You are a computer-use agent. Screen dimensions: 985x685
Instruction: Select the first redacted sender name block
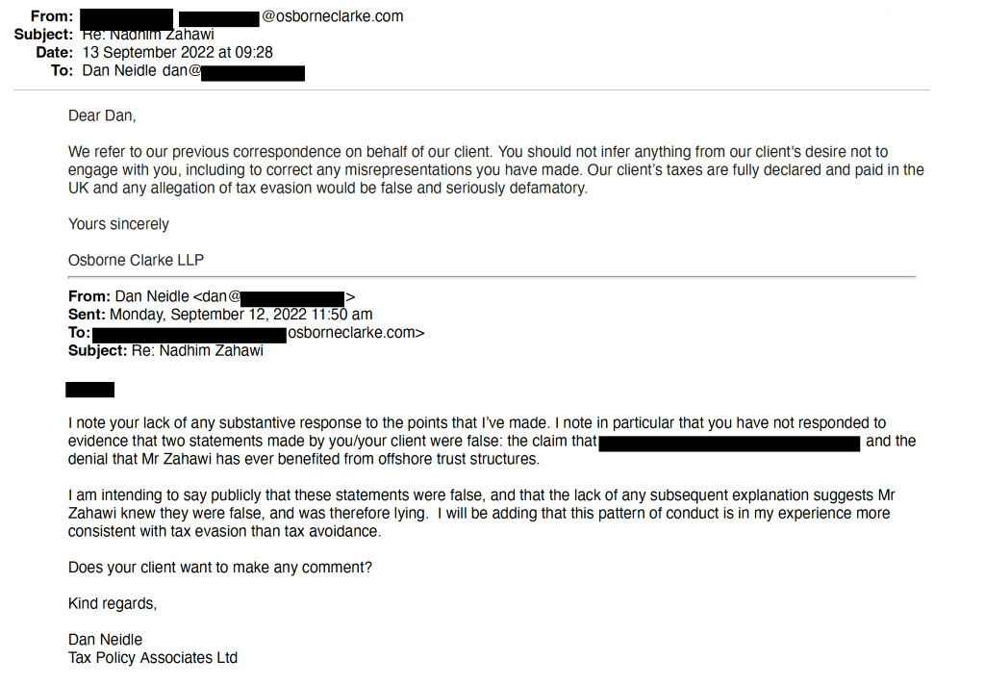pyautogui.click(x=127, y=17)
